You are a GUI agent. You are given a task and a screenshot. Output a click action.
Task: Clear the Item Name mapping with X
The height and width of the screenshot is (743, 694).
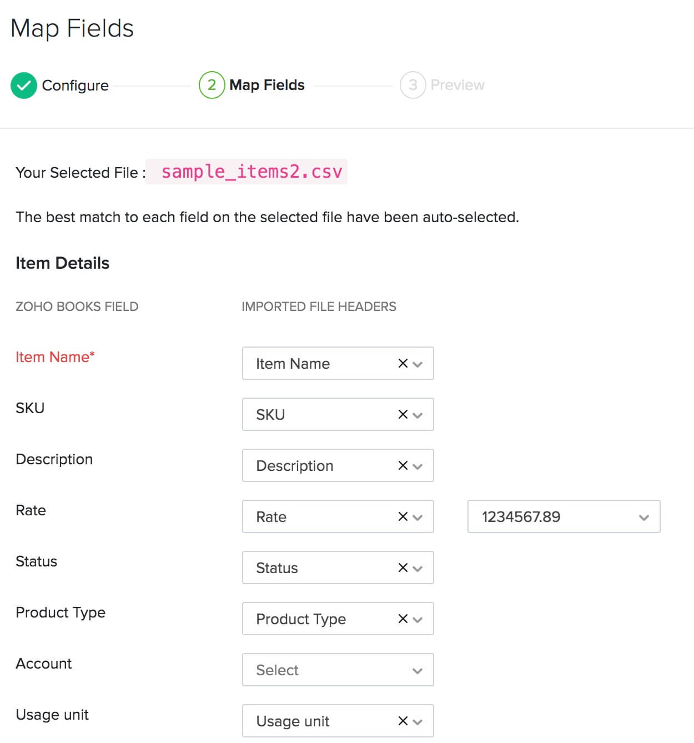pyautogui.click(x=403, y=363)
